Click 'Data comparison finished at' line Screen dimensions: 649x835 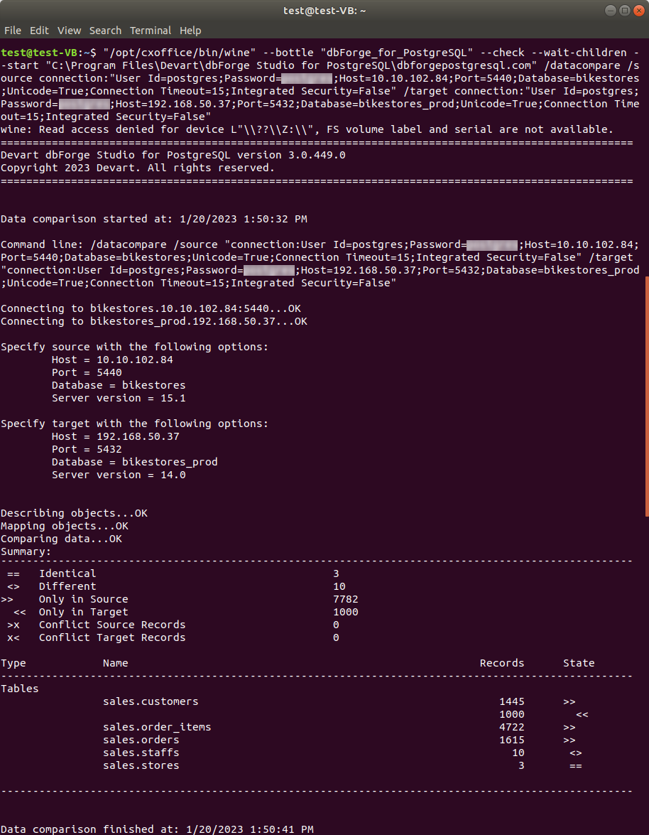point(157,829)
